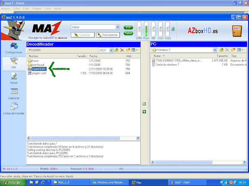Click the refresh icon beside usage meters
This screenshot has height=186, width=249.
click(173, 29)
